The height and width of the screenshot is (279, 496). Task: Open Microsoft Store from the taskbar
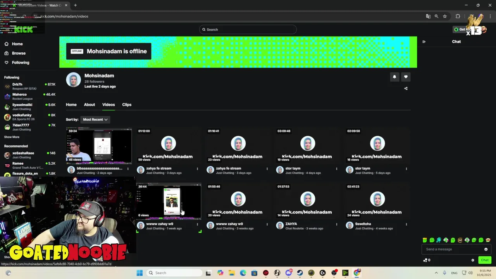tap(254, 273)
